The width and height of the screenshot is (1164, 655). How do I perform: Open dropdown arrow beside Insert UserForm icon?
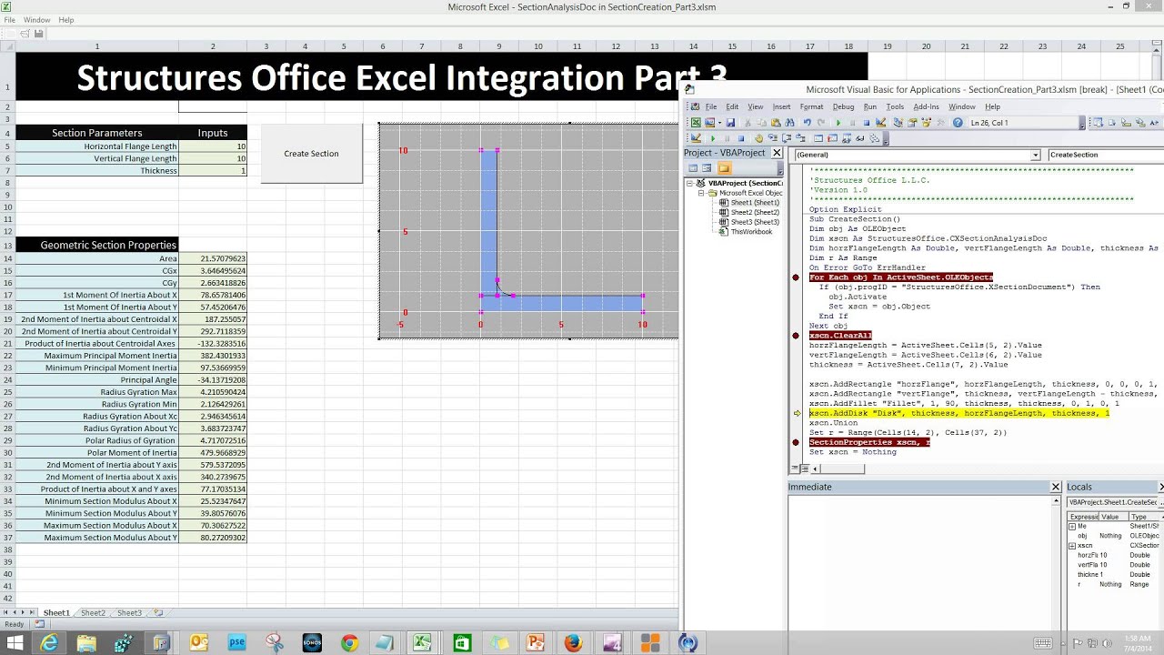(x=719, y=123)
